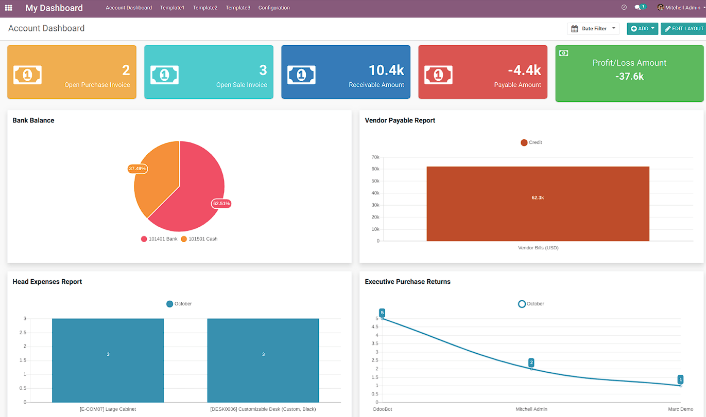The width and height of the screenshot is (706, 417).
Task: Switch to the Template1 menu item
Action: point(172,8)
